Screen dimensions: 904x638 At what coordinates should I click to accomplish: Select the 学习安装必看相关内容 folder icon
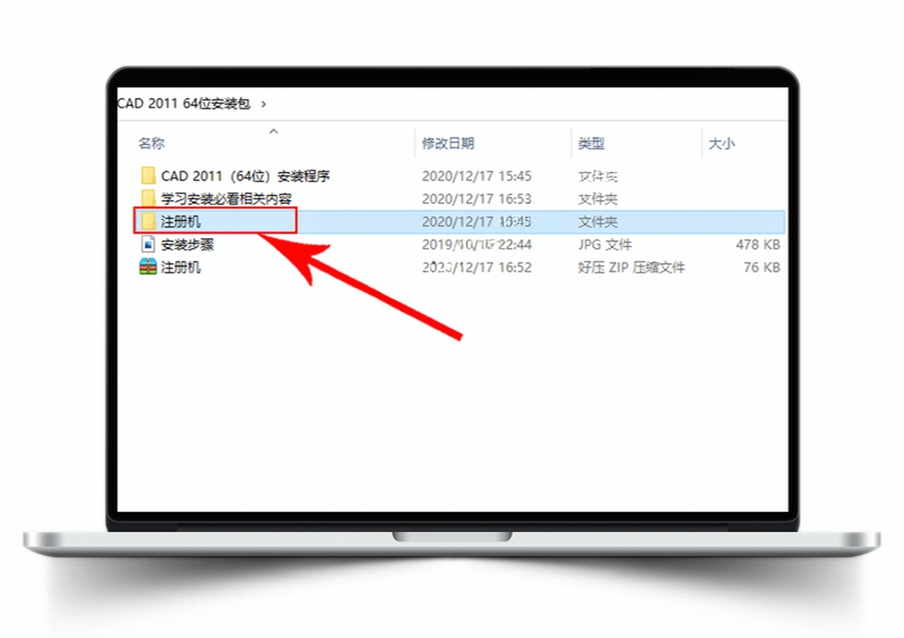tap(148, 199)
